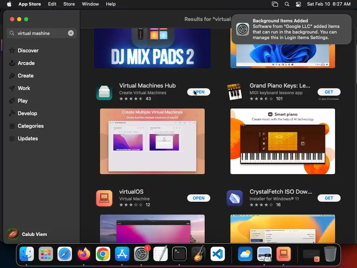Click the Stage Manager windows icon in menu bar
Viewport: 357px width, 268px height.
click(x=275, y=4)
